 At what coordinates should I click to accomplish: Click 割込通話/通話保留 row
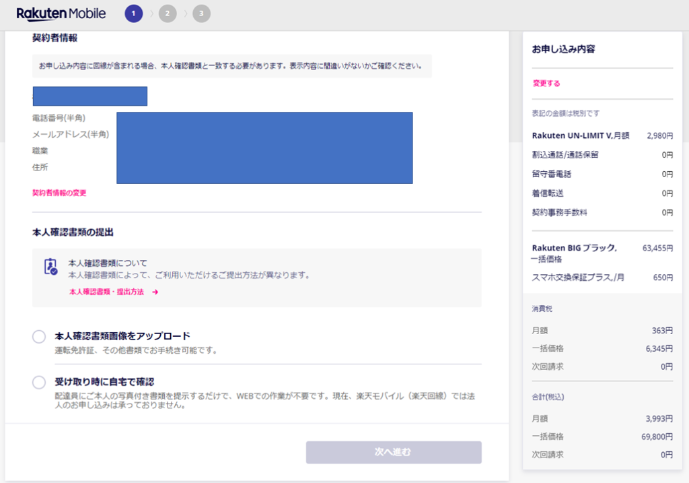coord(602,155)
